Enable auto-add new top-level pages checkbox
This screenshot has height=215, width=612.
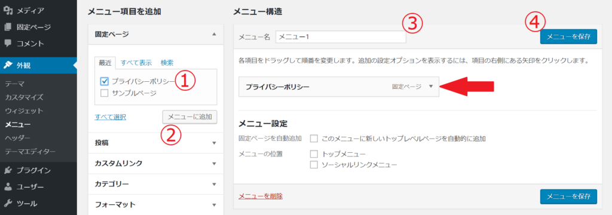(x=314, y=139)
